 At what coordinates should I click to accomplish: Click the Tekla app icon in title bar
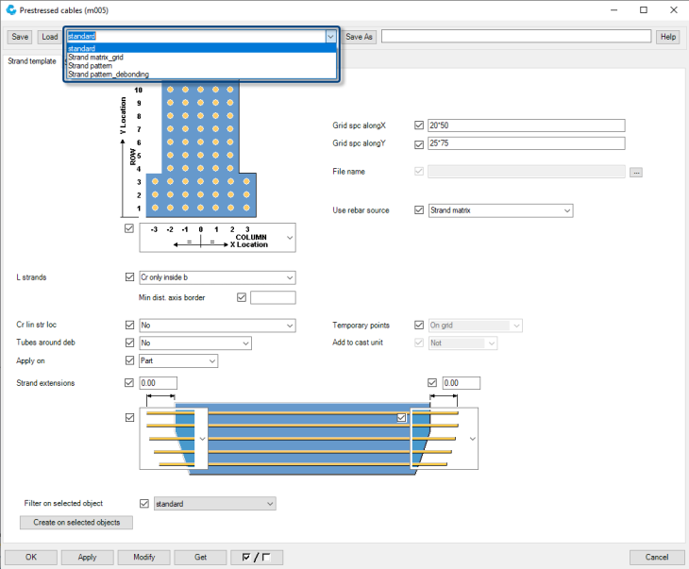10,9
